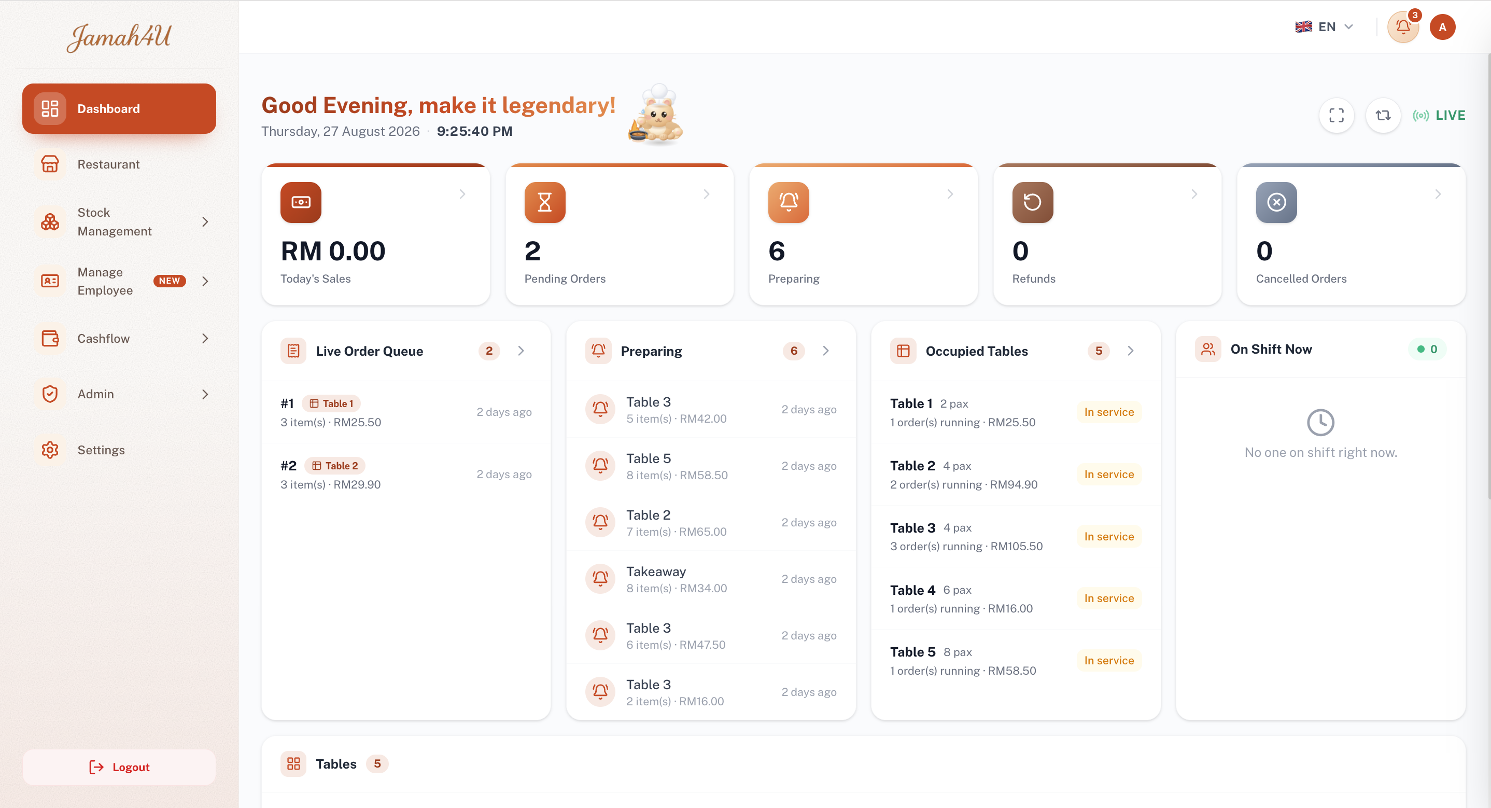Expand the Manage Employee submenu

pos(205,281)
